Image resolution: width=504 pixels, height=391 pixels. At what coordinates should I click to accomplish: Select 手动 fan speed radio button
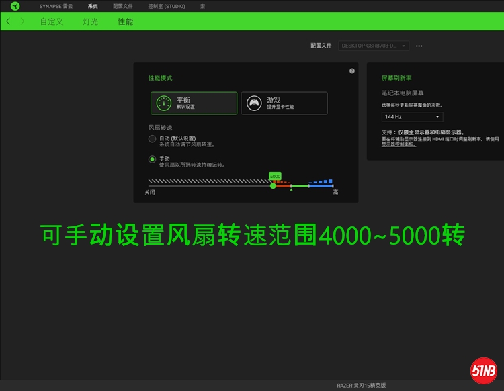coord(152,159)
